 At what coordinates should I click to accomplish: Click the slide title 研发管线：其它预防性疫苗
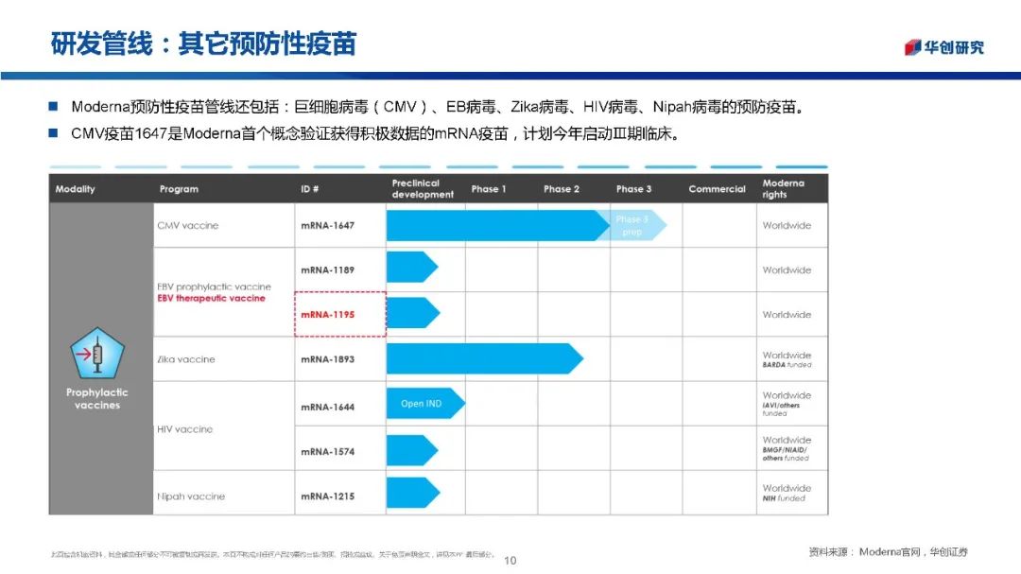(x=203, y=44)
